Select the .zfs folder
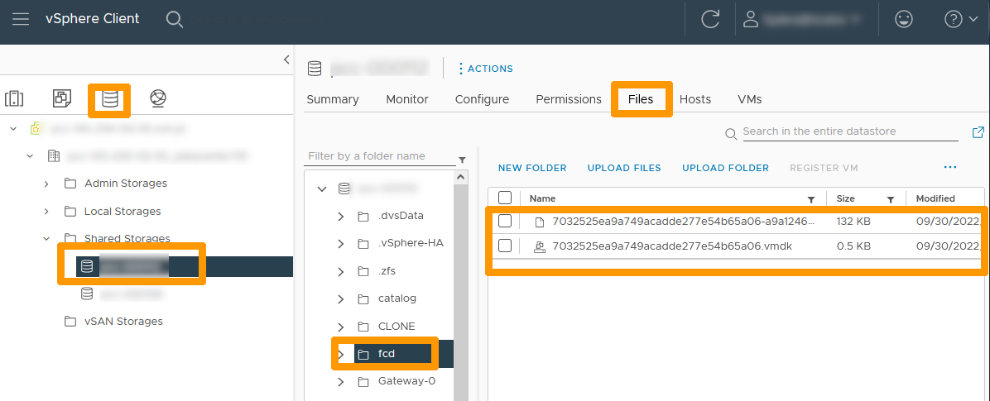The image size is (990, 401). coord(387,271)
